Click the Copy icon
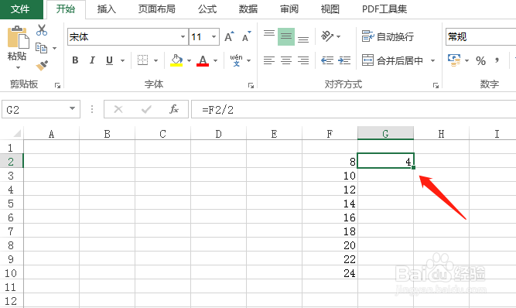The width and height of the screenshot is (516, 308). pyautogui.click(x=42, y=48)
